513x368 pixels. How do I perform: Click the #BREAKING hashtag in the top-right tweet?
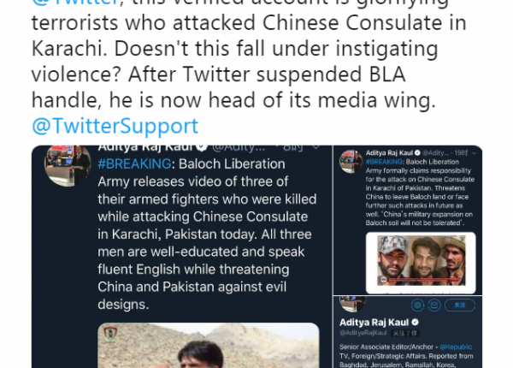pyautogui.click(x=384, y=162)
